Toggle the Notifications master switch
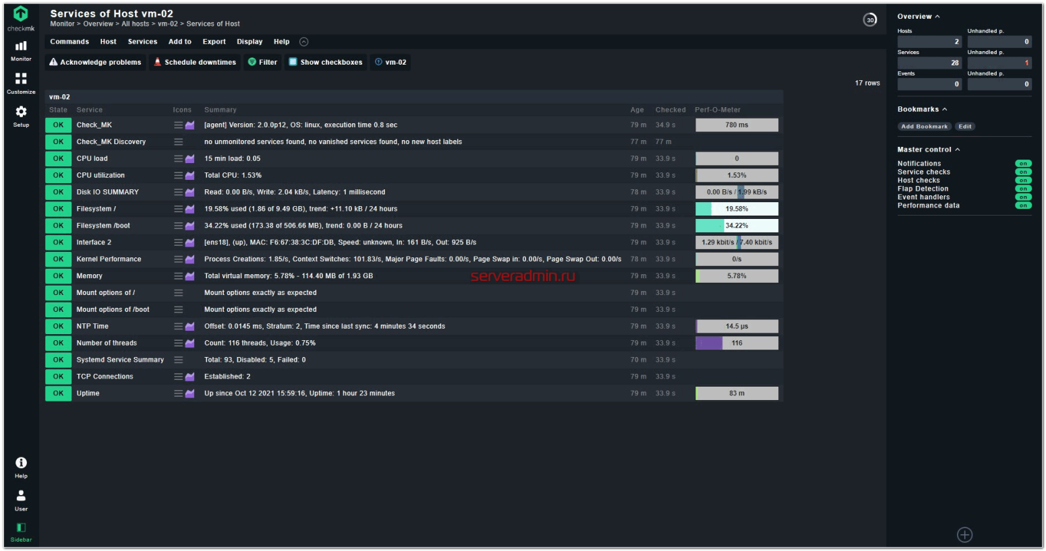This screenshot has height=551, width=1046. (1023, 164)
